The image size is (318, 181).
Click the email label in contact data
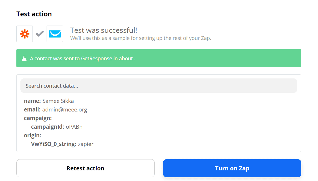32,109
